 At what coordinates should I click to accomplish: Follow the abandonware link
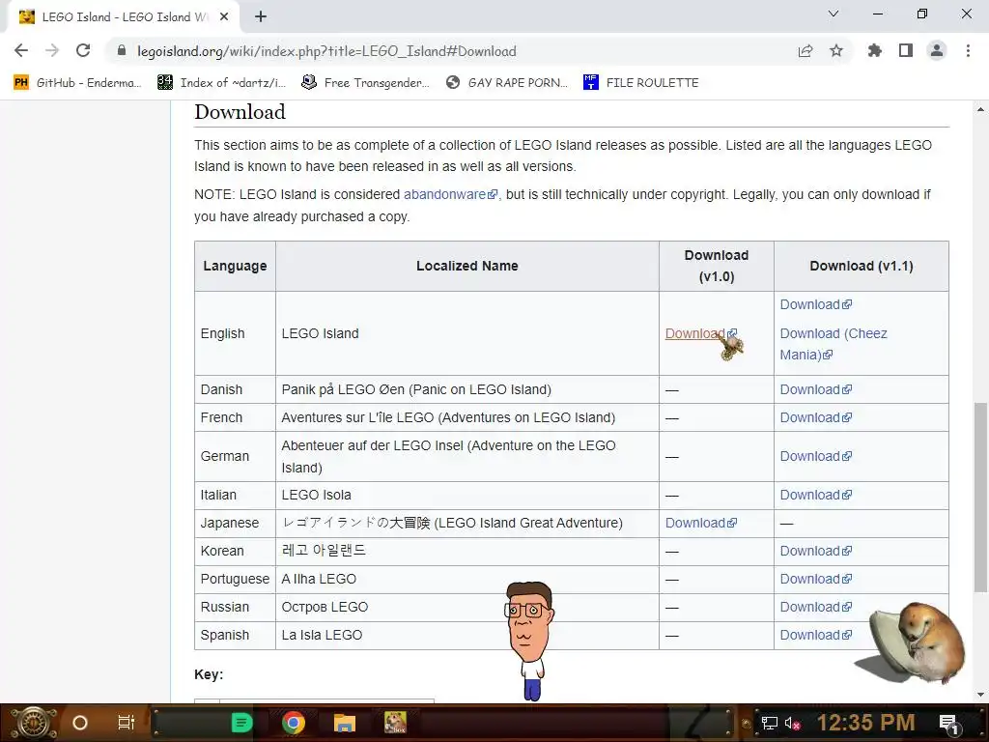pos(450,194)
